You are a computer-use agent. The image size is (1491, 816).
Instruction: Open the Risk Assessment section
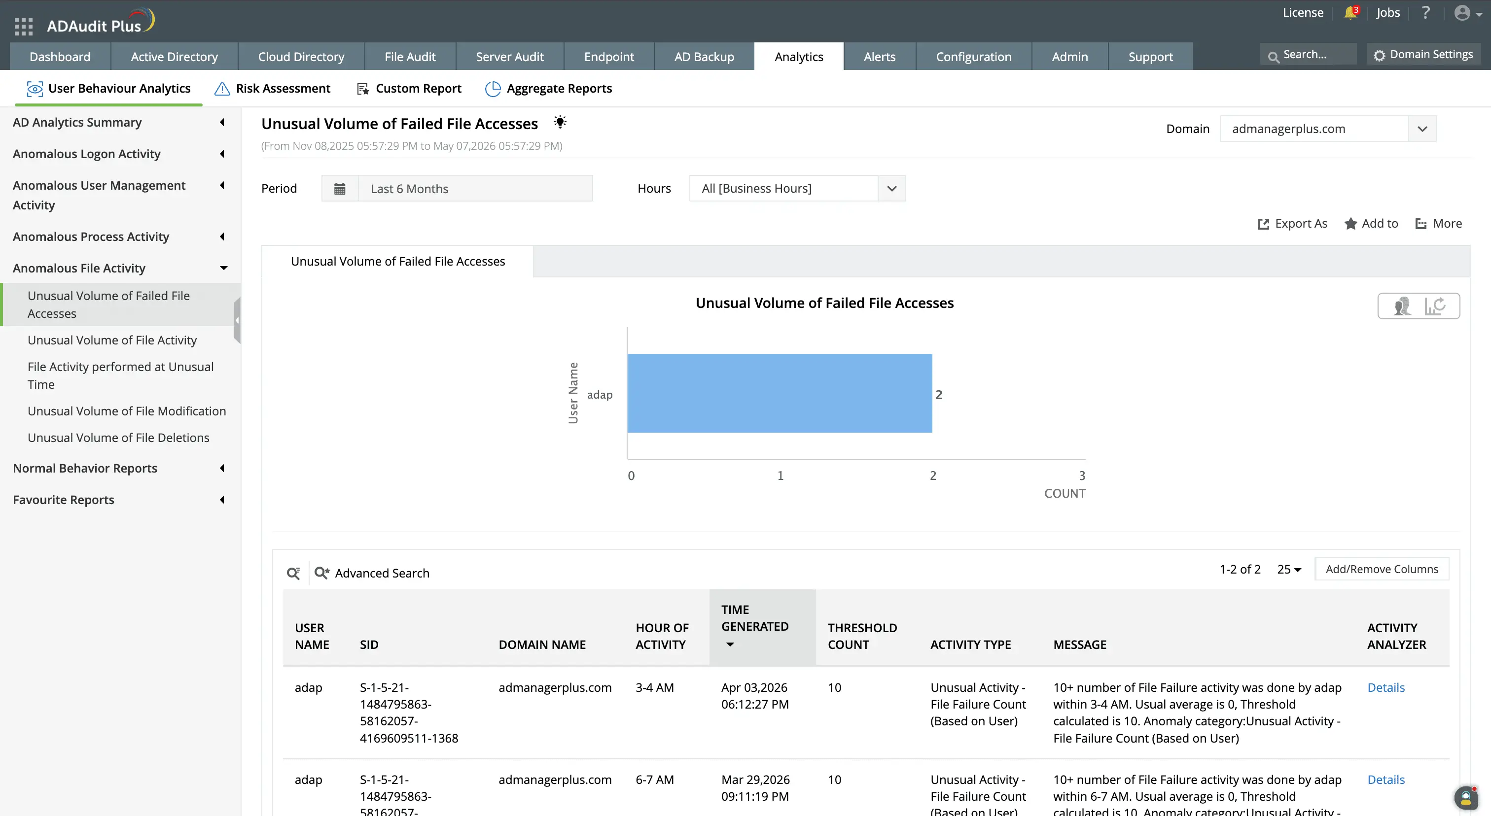pos(272,89)
